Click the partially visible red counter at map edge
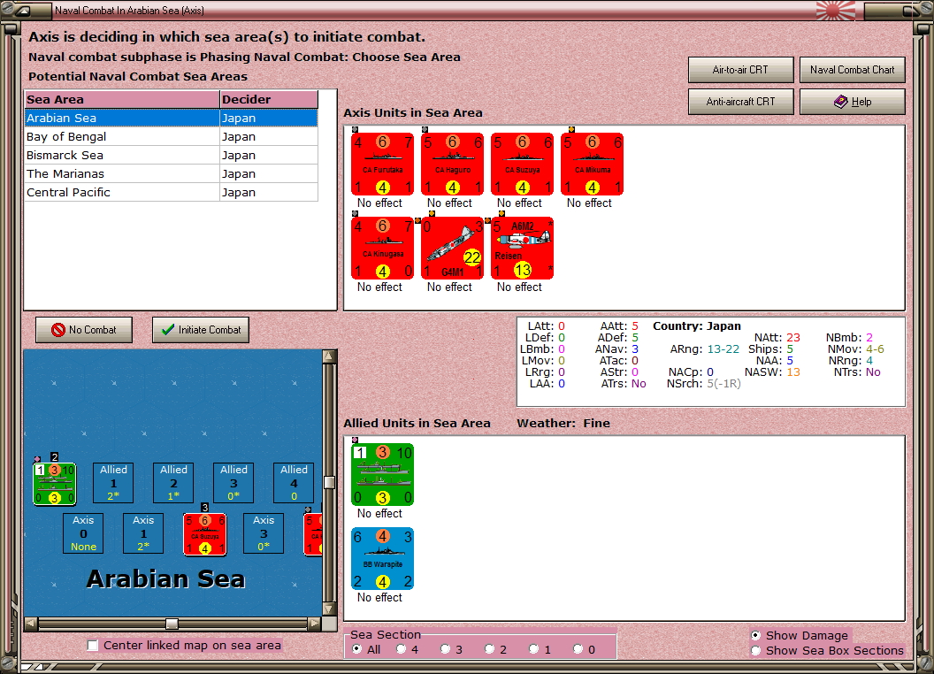 [x=313, y=534]
